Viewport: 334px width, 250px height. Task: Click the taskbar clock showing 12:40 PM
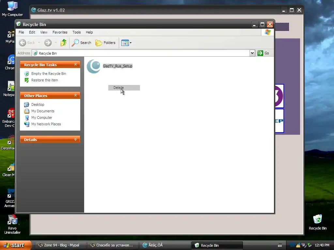(322, 245)
